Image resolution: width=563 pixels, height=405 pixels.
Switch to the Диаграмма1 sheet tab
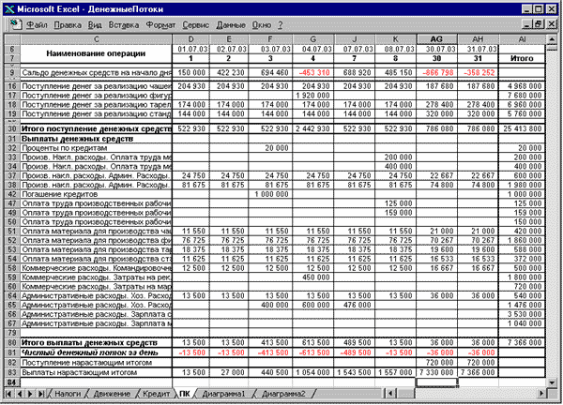point(223,394)
